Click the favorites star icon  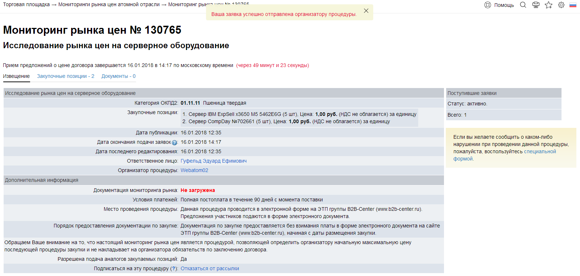548,5
